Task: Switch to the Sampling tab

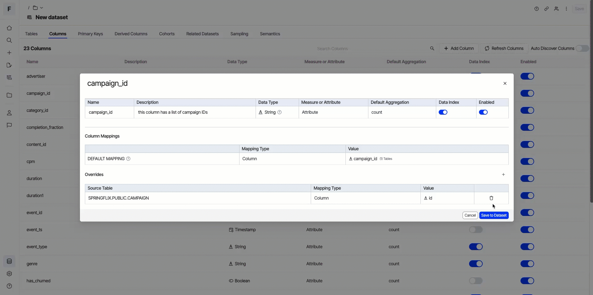Action: pyautogui.click(x=239, y=34)
